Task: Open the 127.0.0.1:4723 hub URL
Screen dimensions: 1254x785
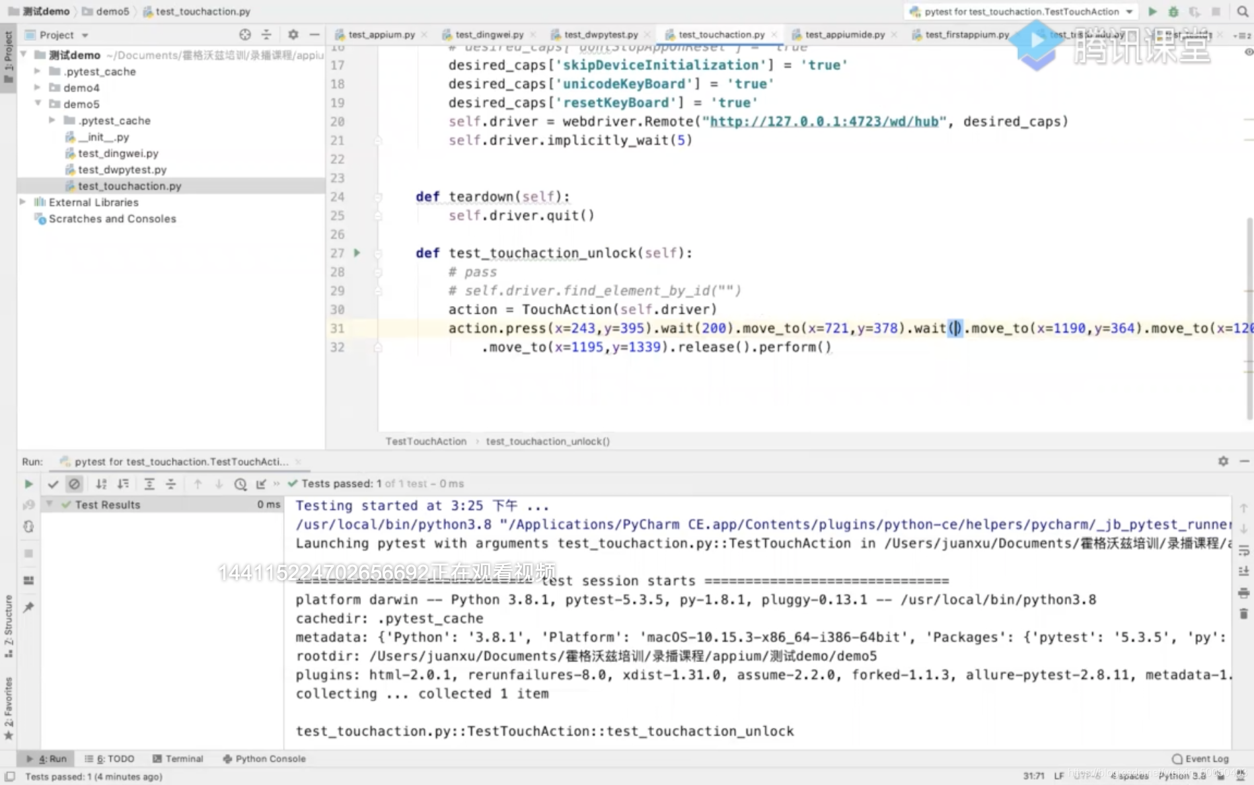Action: coord(824,122)
